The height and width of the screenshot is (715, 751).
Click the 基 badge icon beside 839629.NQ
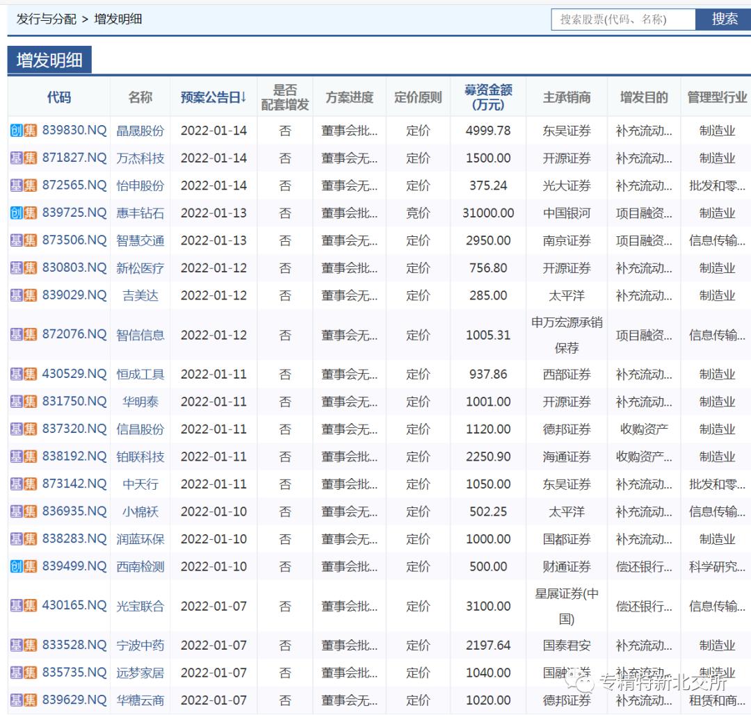point(17,700)
